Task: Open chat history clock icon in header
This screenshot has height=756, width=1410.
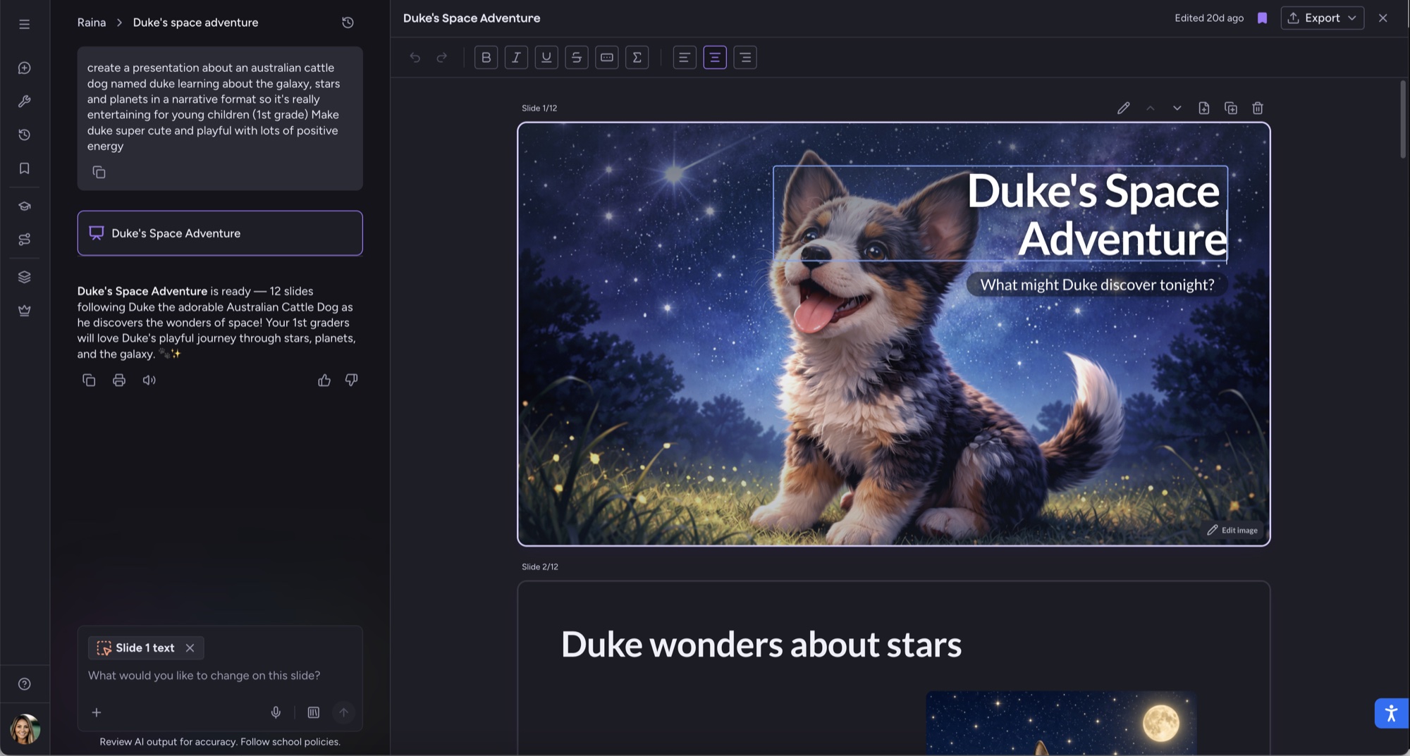Action: coord(348,23)
